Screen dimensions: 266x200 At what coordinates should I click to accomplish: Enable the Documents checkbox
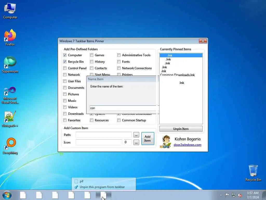(65, 87)
